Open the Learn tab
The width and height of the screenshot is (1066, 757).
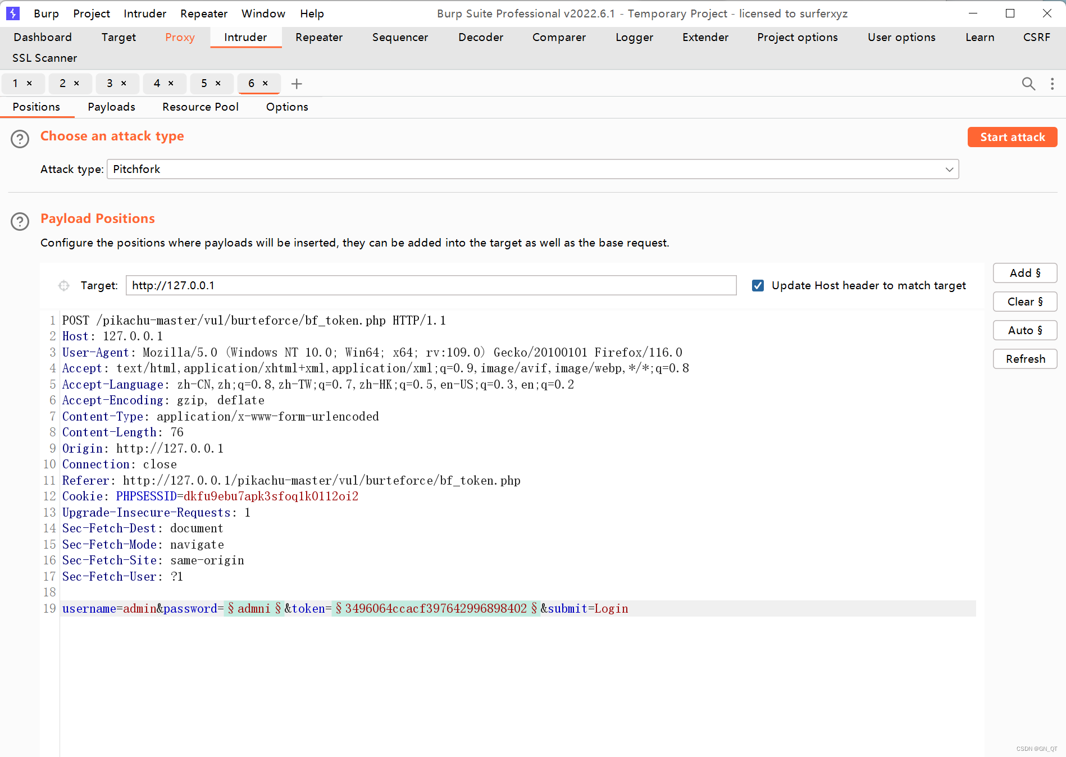point(980,37)
